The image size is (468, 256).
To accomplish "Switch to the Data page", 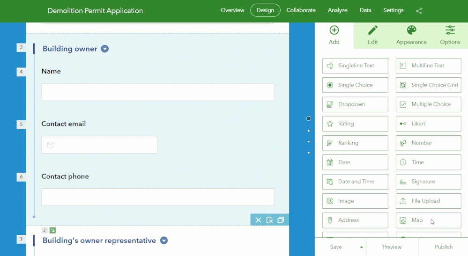I will (x=365, y=10).
